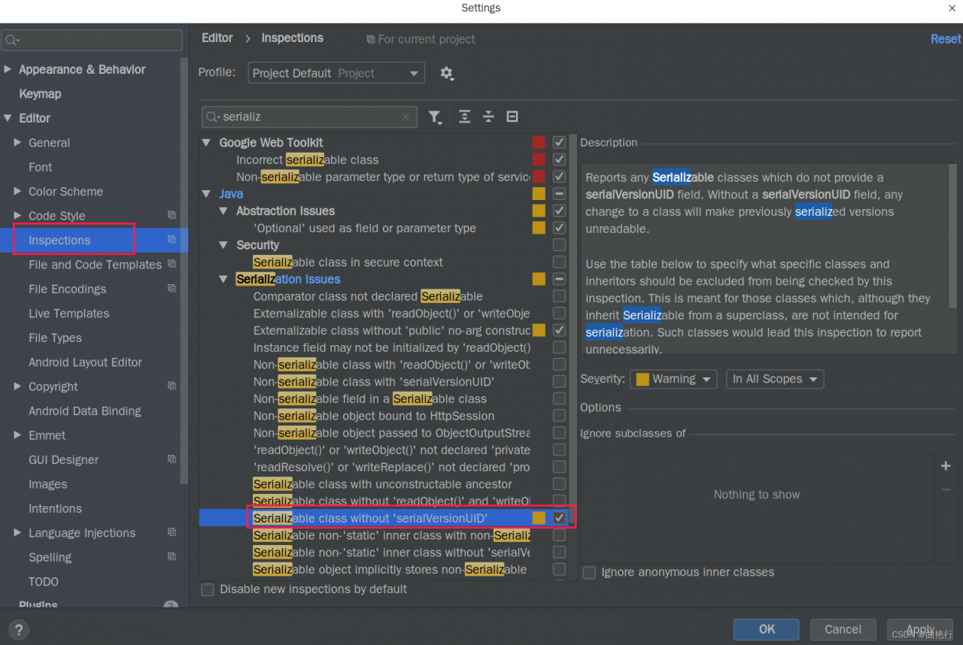Image resolution: width=963 pixels, height=645 pixels.
Task: Check 'Ignore anonymous inner classes' option
Action: [x=589, y=573]
